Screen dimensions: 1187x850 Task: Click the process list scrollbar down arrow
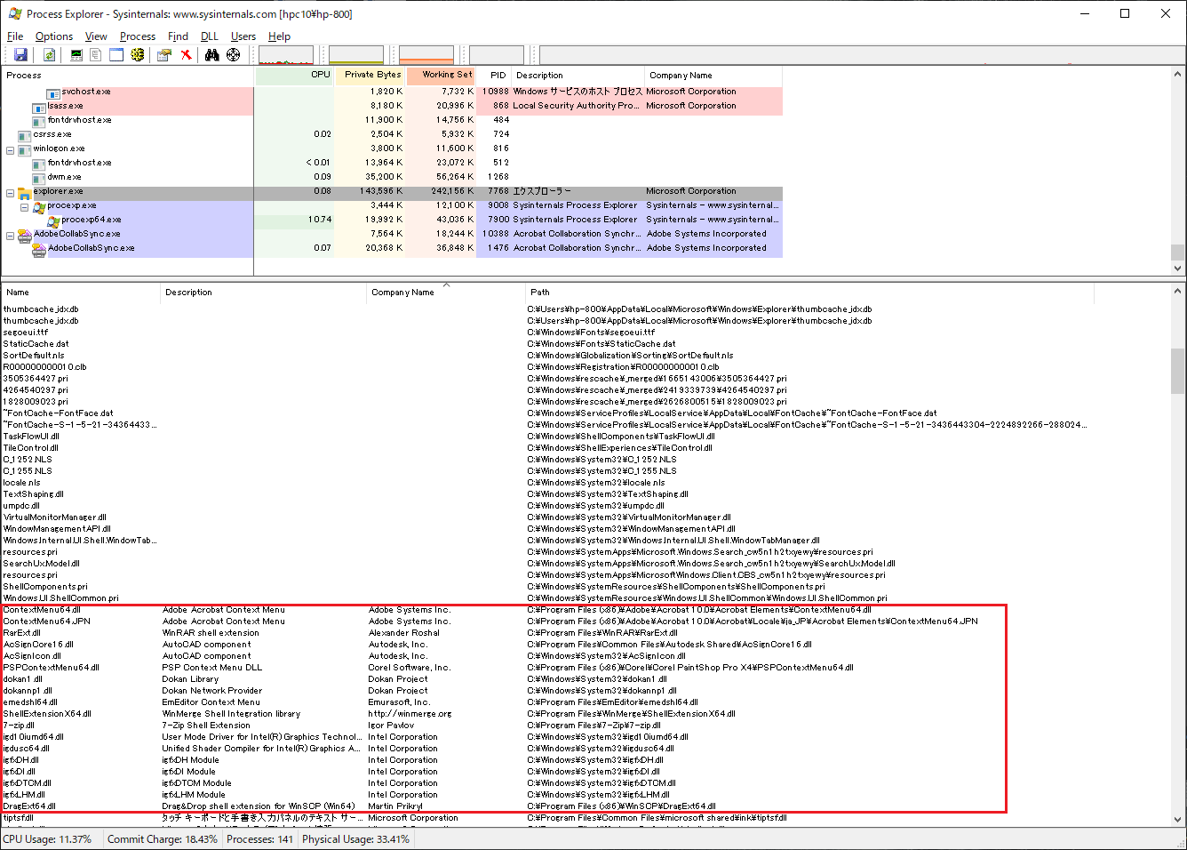tap(1178, 268)
